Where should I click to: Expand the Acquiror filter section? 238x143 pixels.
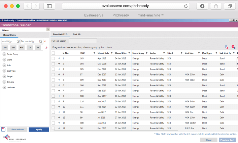click(4, 82)
